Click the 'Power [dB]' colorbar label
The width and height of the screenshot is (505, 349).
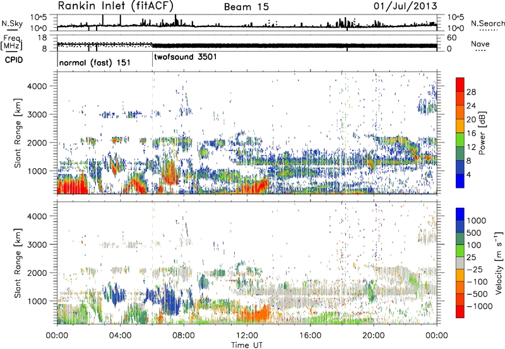click(482, 133)
